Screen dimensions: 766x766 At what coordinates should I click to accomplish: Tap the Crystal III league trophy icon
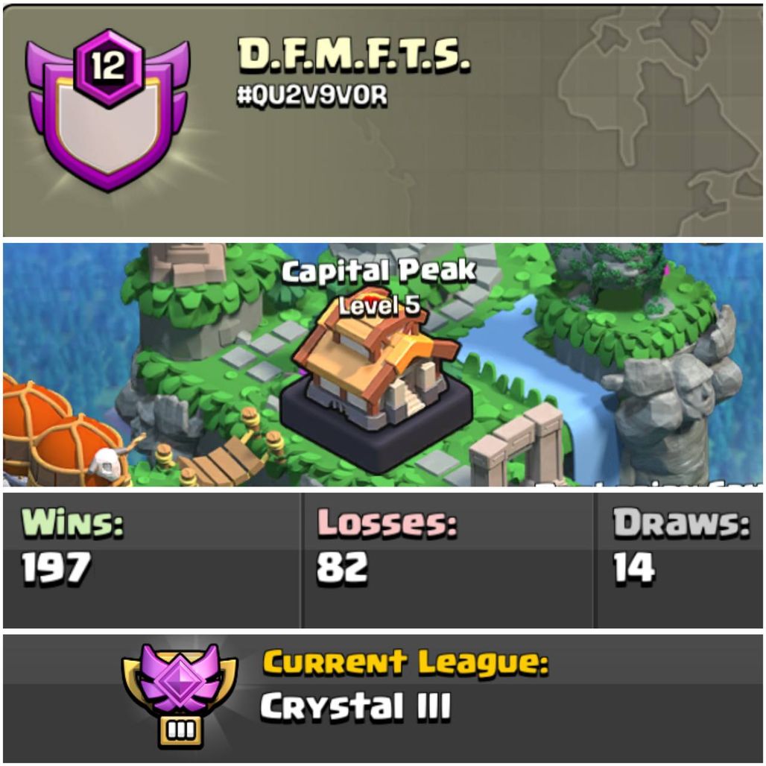point(180,694)
